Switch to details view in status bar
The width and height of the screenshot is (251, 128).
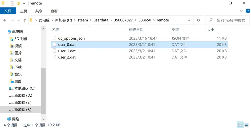click(240, 125)
